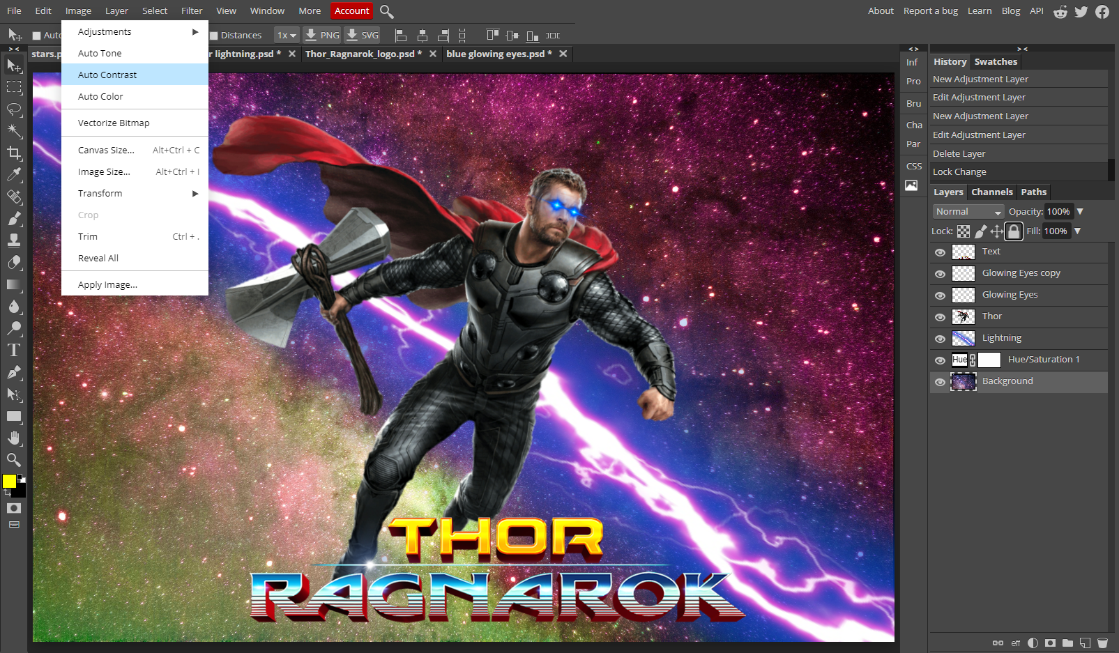Switch to the Channels tab
The width and height of the screenshot is (1119, 653).
[991, 192]
